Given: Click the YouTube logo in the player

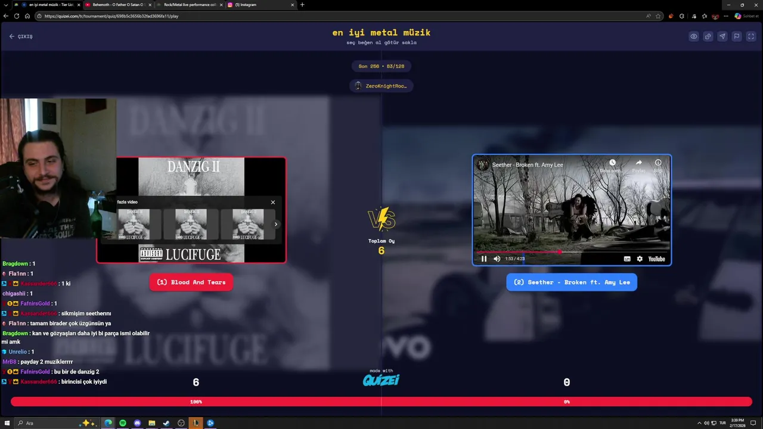Looking at the screenshot, I should coord(656,259).
